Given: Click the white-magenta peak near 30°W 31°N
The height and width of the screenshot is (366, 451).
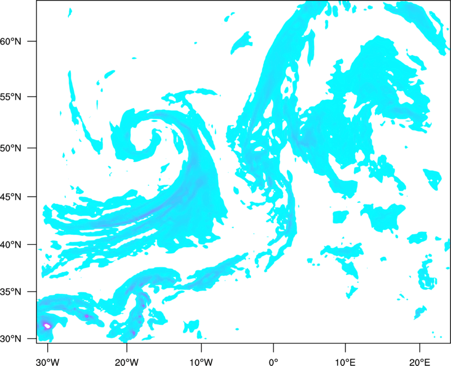Looking at the screenshot, I should (47, 326).
